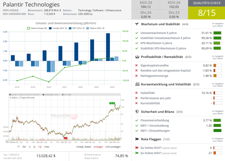Click the QUALITÄTS-CHECK 8/15 score box

click(x=207, y=10)
